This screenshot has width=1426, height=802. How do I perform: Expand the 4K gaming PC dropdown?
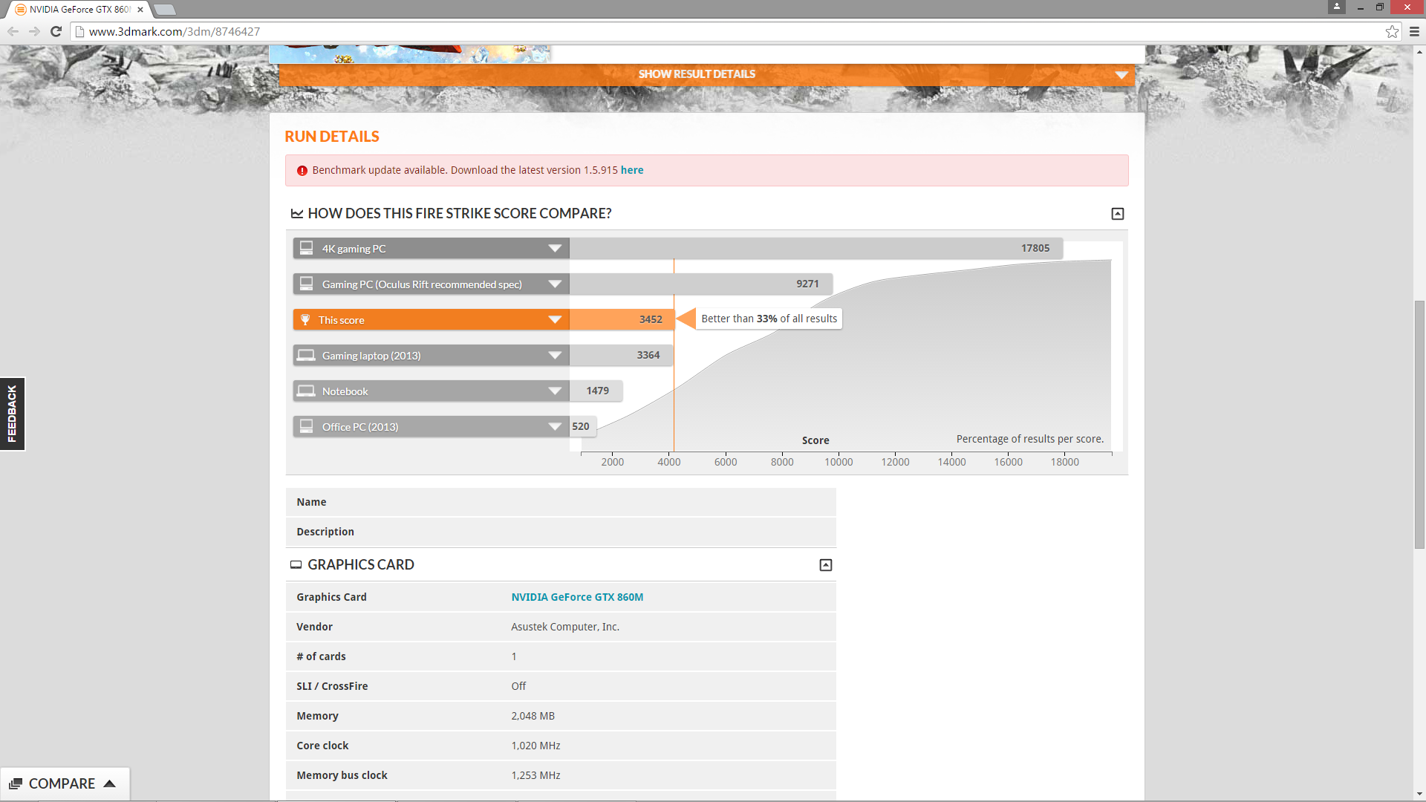click(554, 248)
